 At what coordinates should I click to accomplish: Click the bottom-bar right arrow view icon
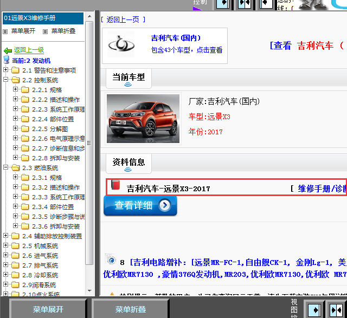pyautogui.click(x=314, y=310)
